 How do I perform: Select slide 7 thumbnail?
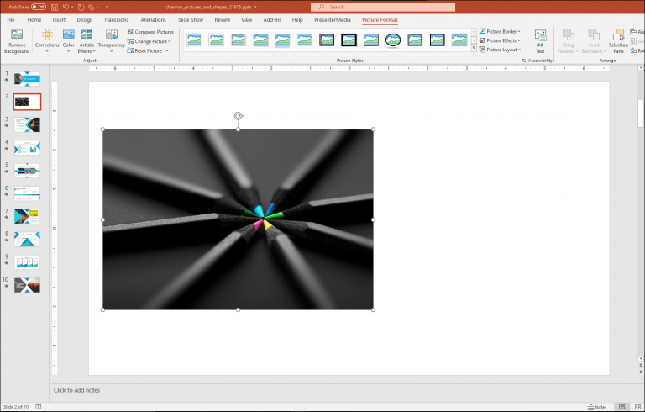[27, 216]
